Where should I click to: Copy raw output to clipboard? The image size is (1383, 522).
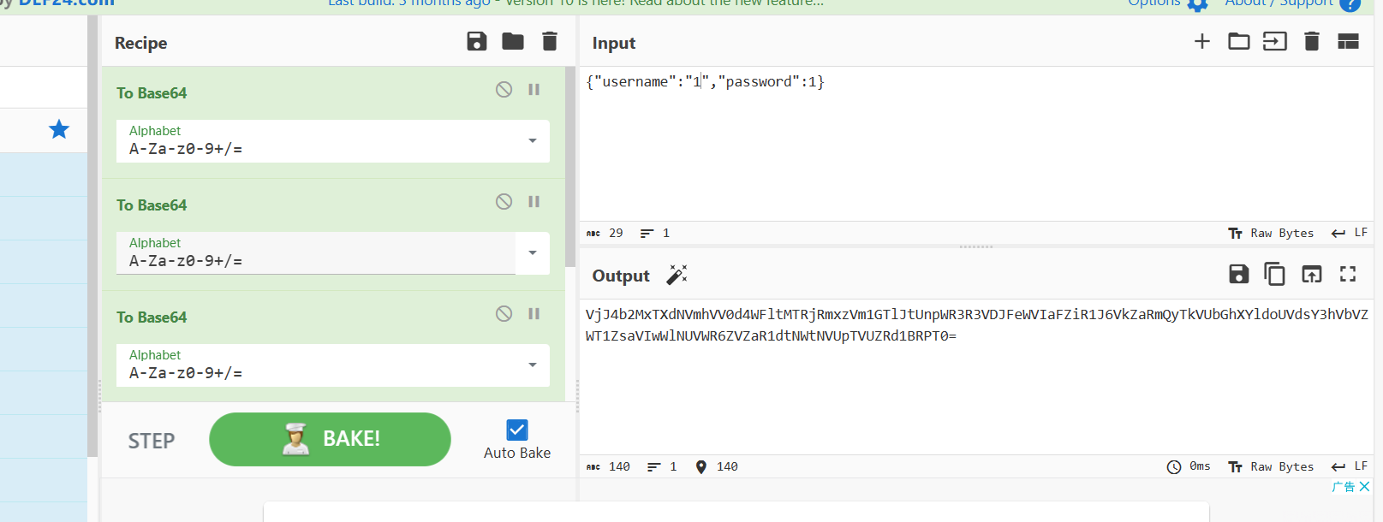[1274, 274]
